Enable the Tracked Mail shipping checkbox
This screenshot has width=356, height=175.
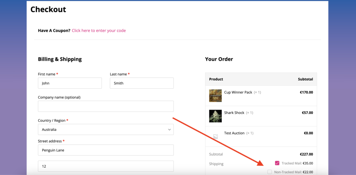point(277,163)
